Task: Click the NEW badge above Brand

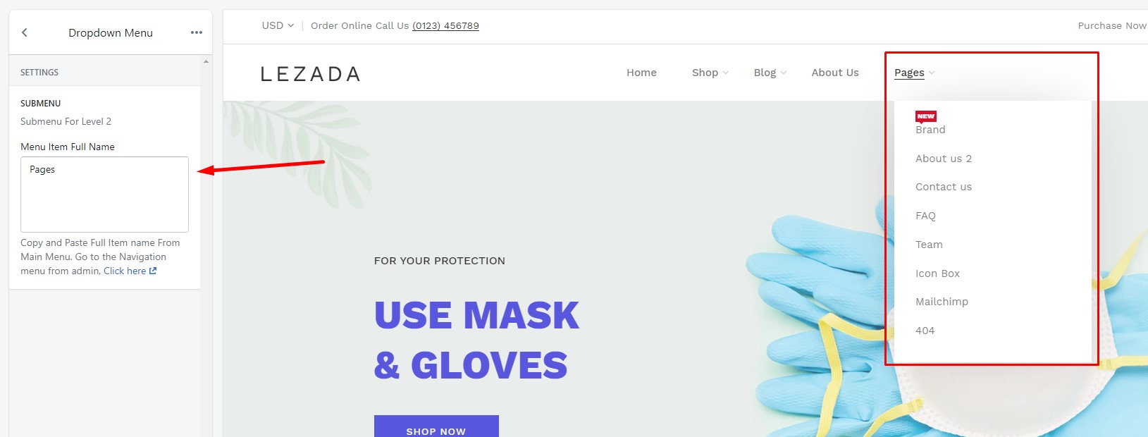Action: 925,116
